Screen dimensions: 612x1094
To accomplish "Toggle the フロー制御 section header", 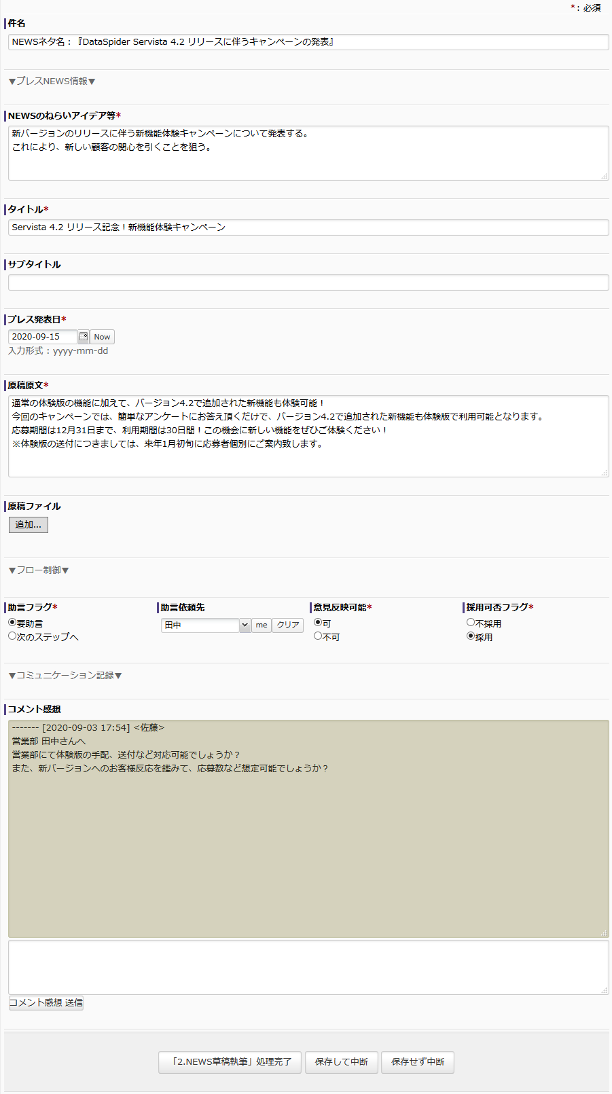I will [x=39, y=570].
